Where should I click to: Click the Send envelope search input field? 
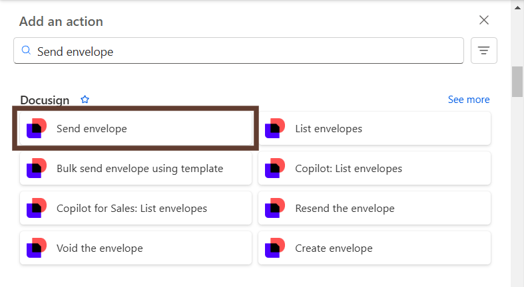tap(246, 50)
